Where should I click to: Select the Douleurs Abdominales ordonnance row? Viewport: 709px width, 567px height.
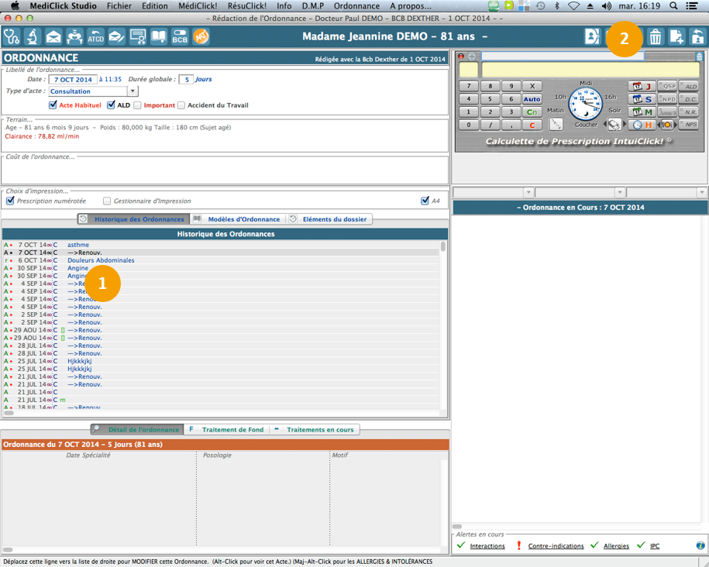(221, 260)
